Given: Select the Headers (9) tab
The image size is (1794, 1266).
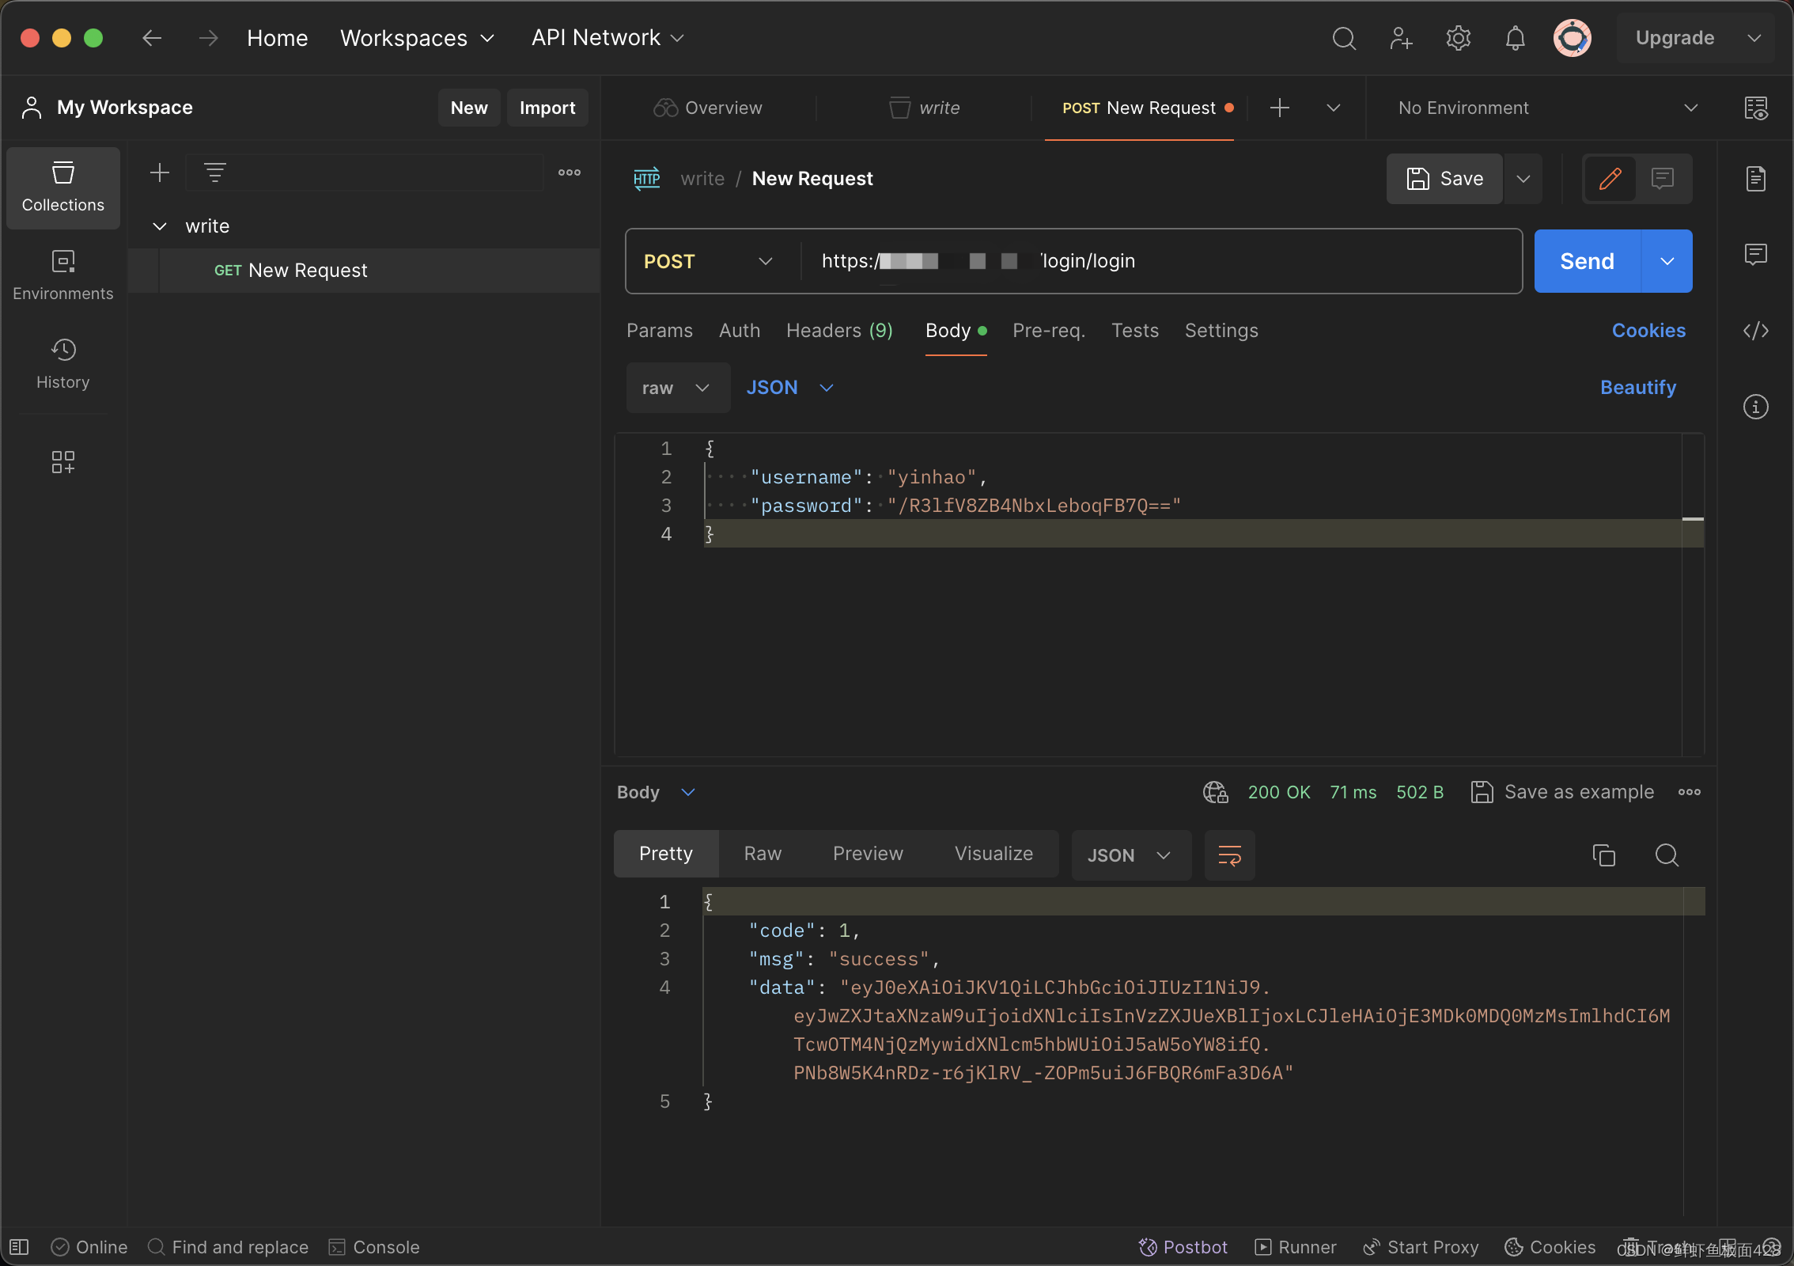Looking at the screenshot, I should [x=840, y=331].
